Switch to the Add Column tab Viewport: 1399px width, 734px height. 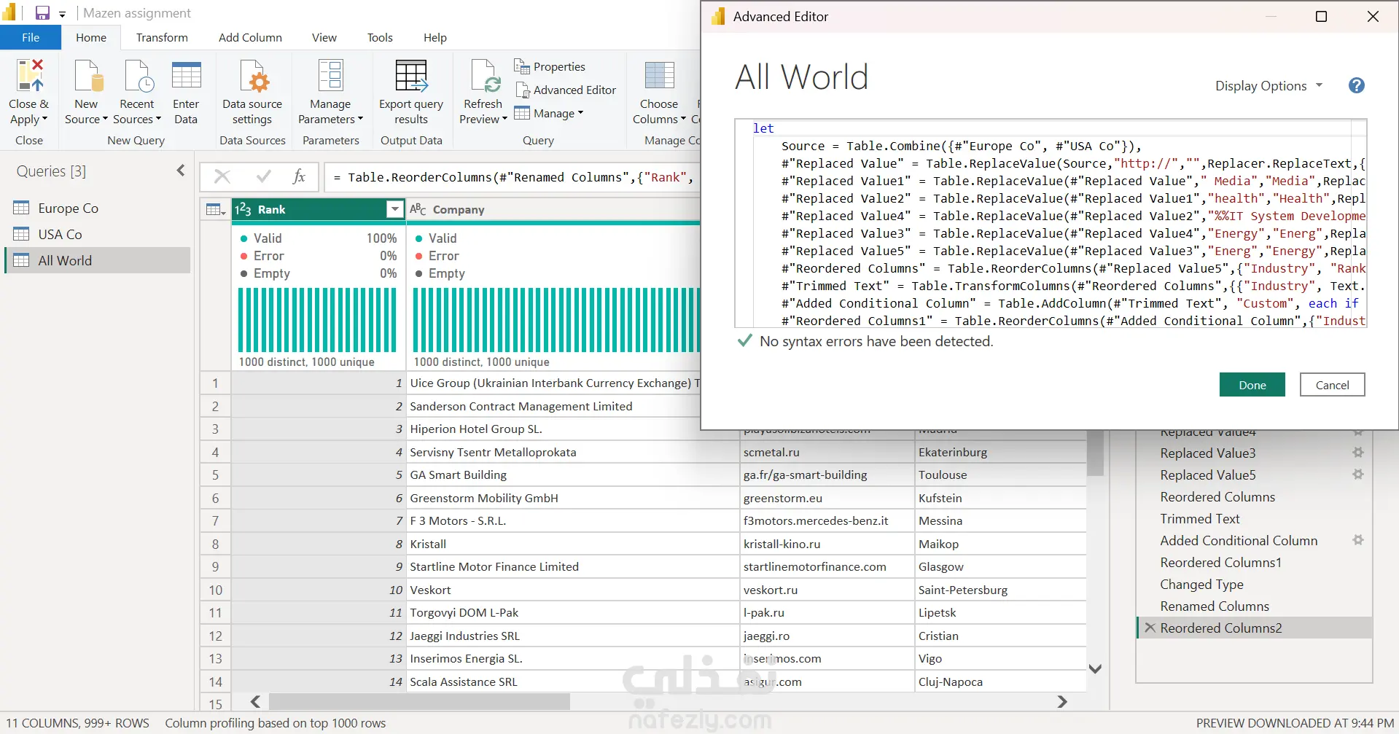pyautogui.click(x=250, y=37)
